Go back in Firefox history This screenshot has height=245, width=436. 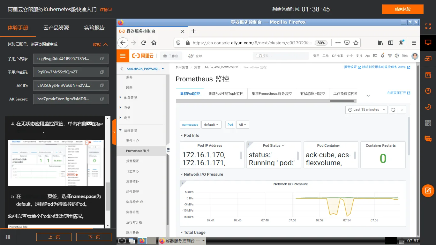[x=123, y=43]
